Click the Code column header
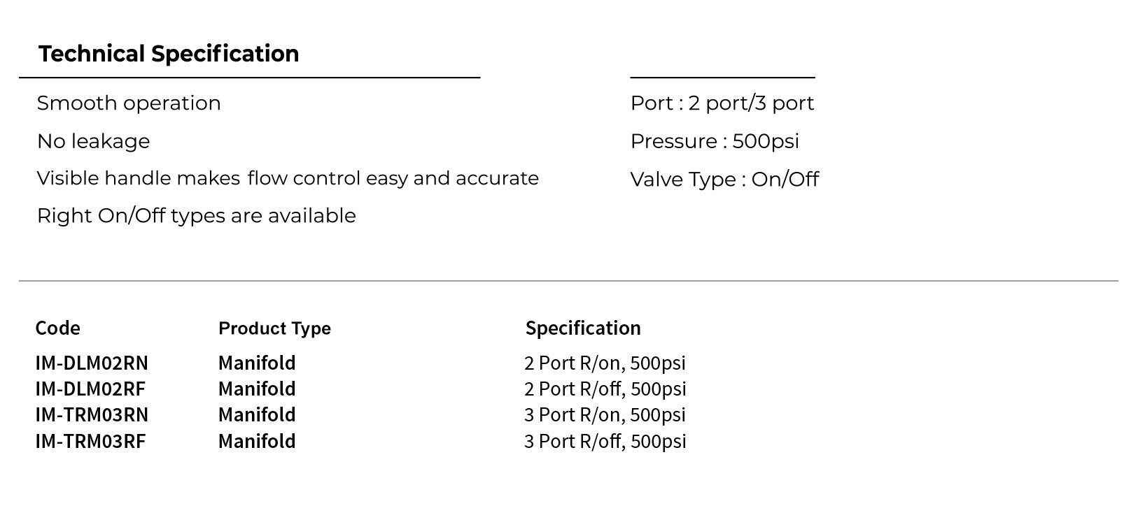This screenshot has height=529, width=1138. pyautogui.click(x=57, y=328)
